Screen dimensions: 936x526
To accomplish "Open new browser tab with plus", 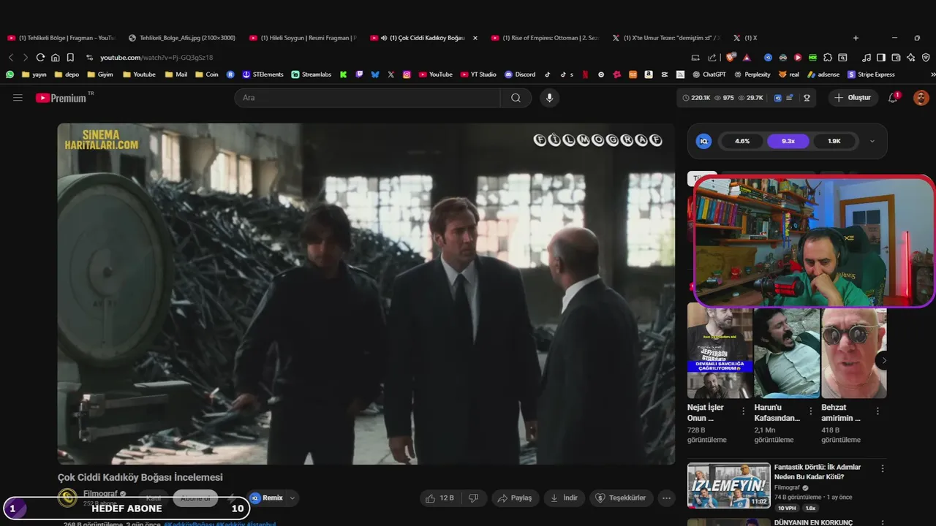I will click(x=856, y=38).
